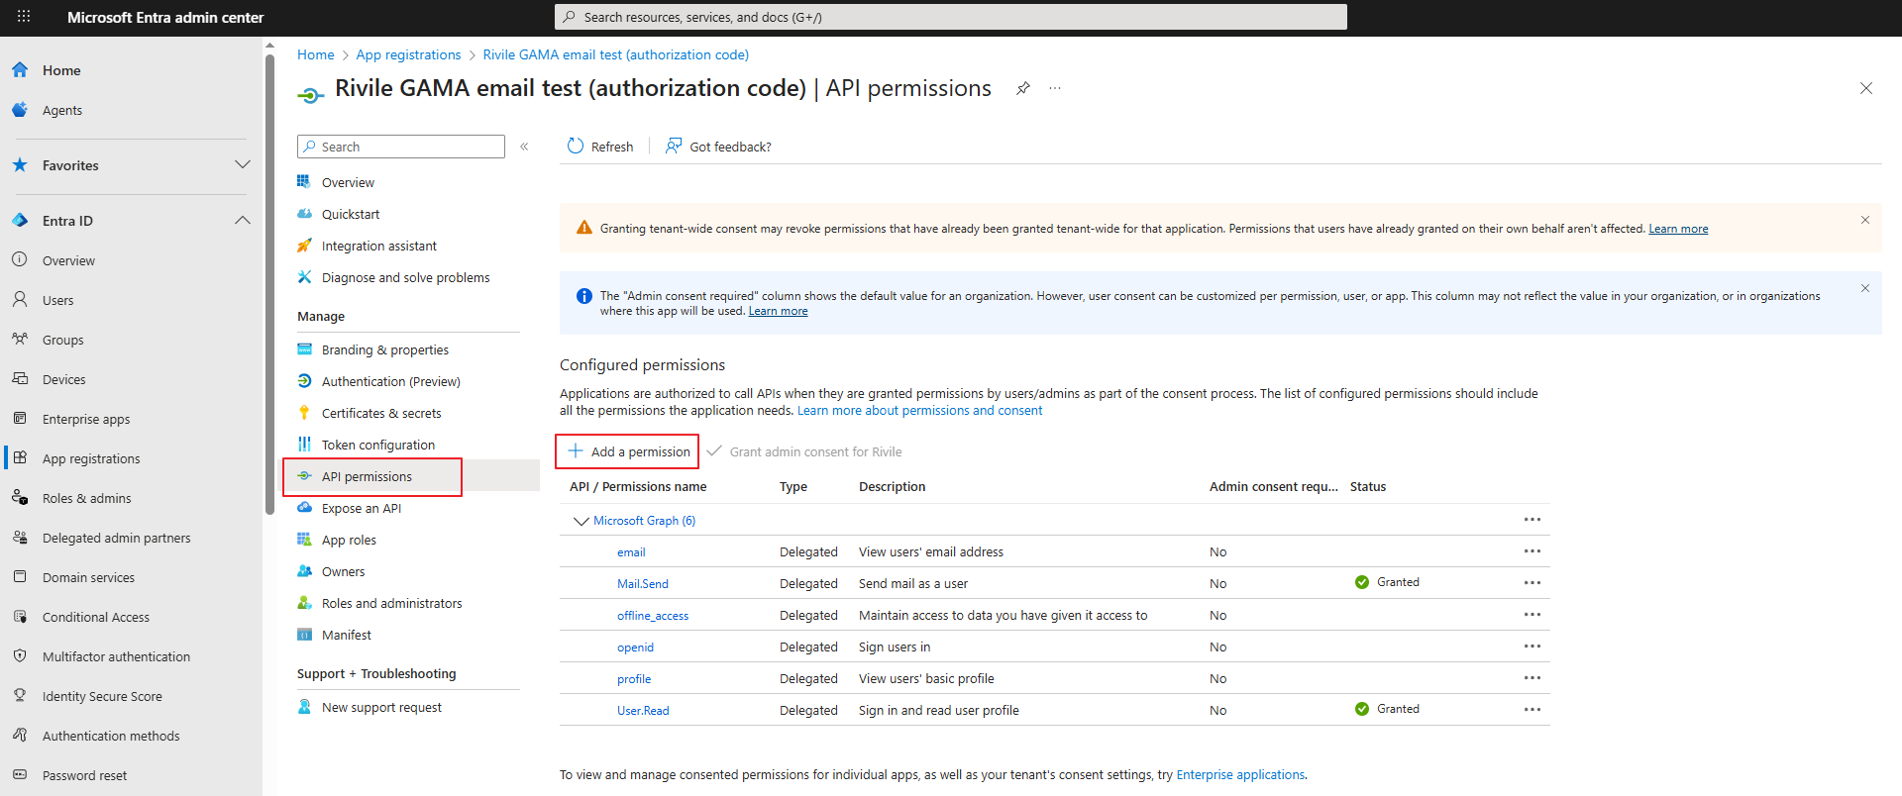
Task: Open the Owners blade
Action: pyautogui.click(x=343, y=571)
